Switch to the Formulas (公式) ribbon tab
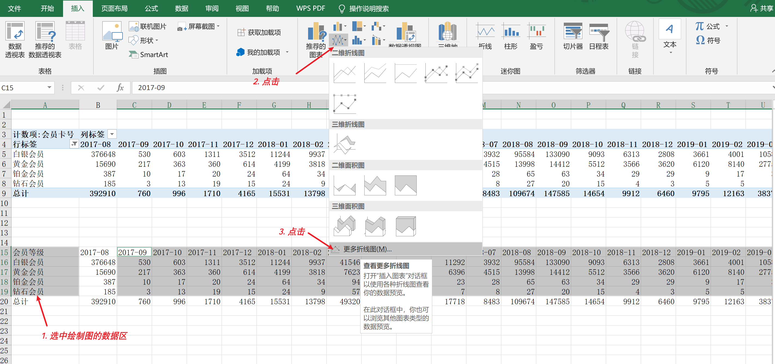 pyautogui.click(x=151, y=8)
